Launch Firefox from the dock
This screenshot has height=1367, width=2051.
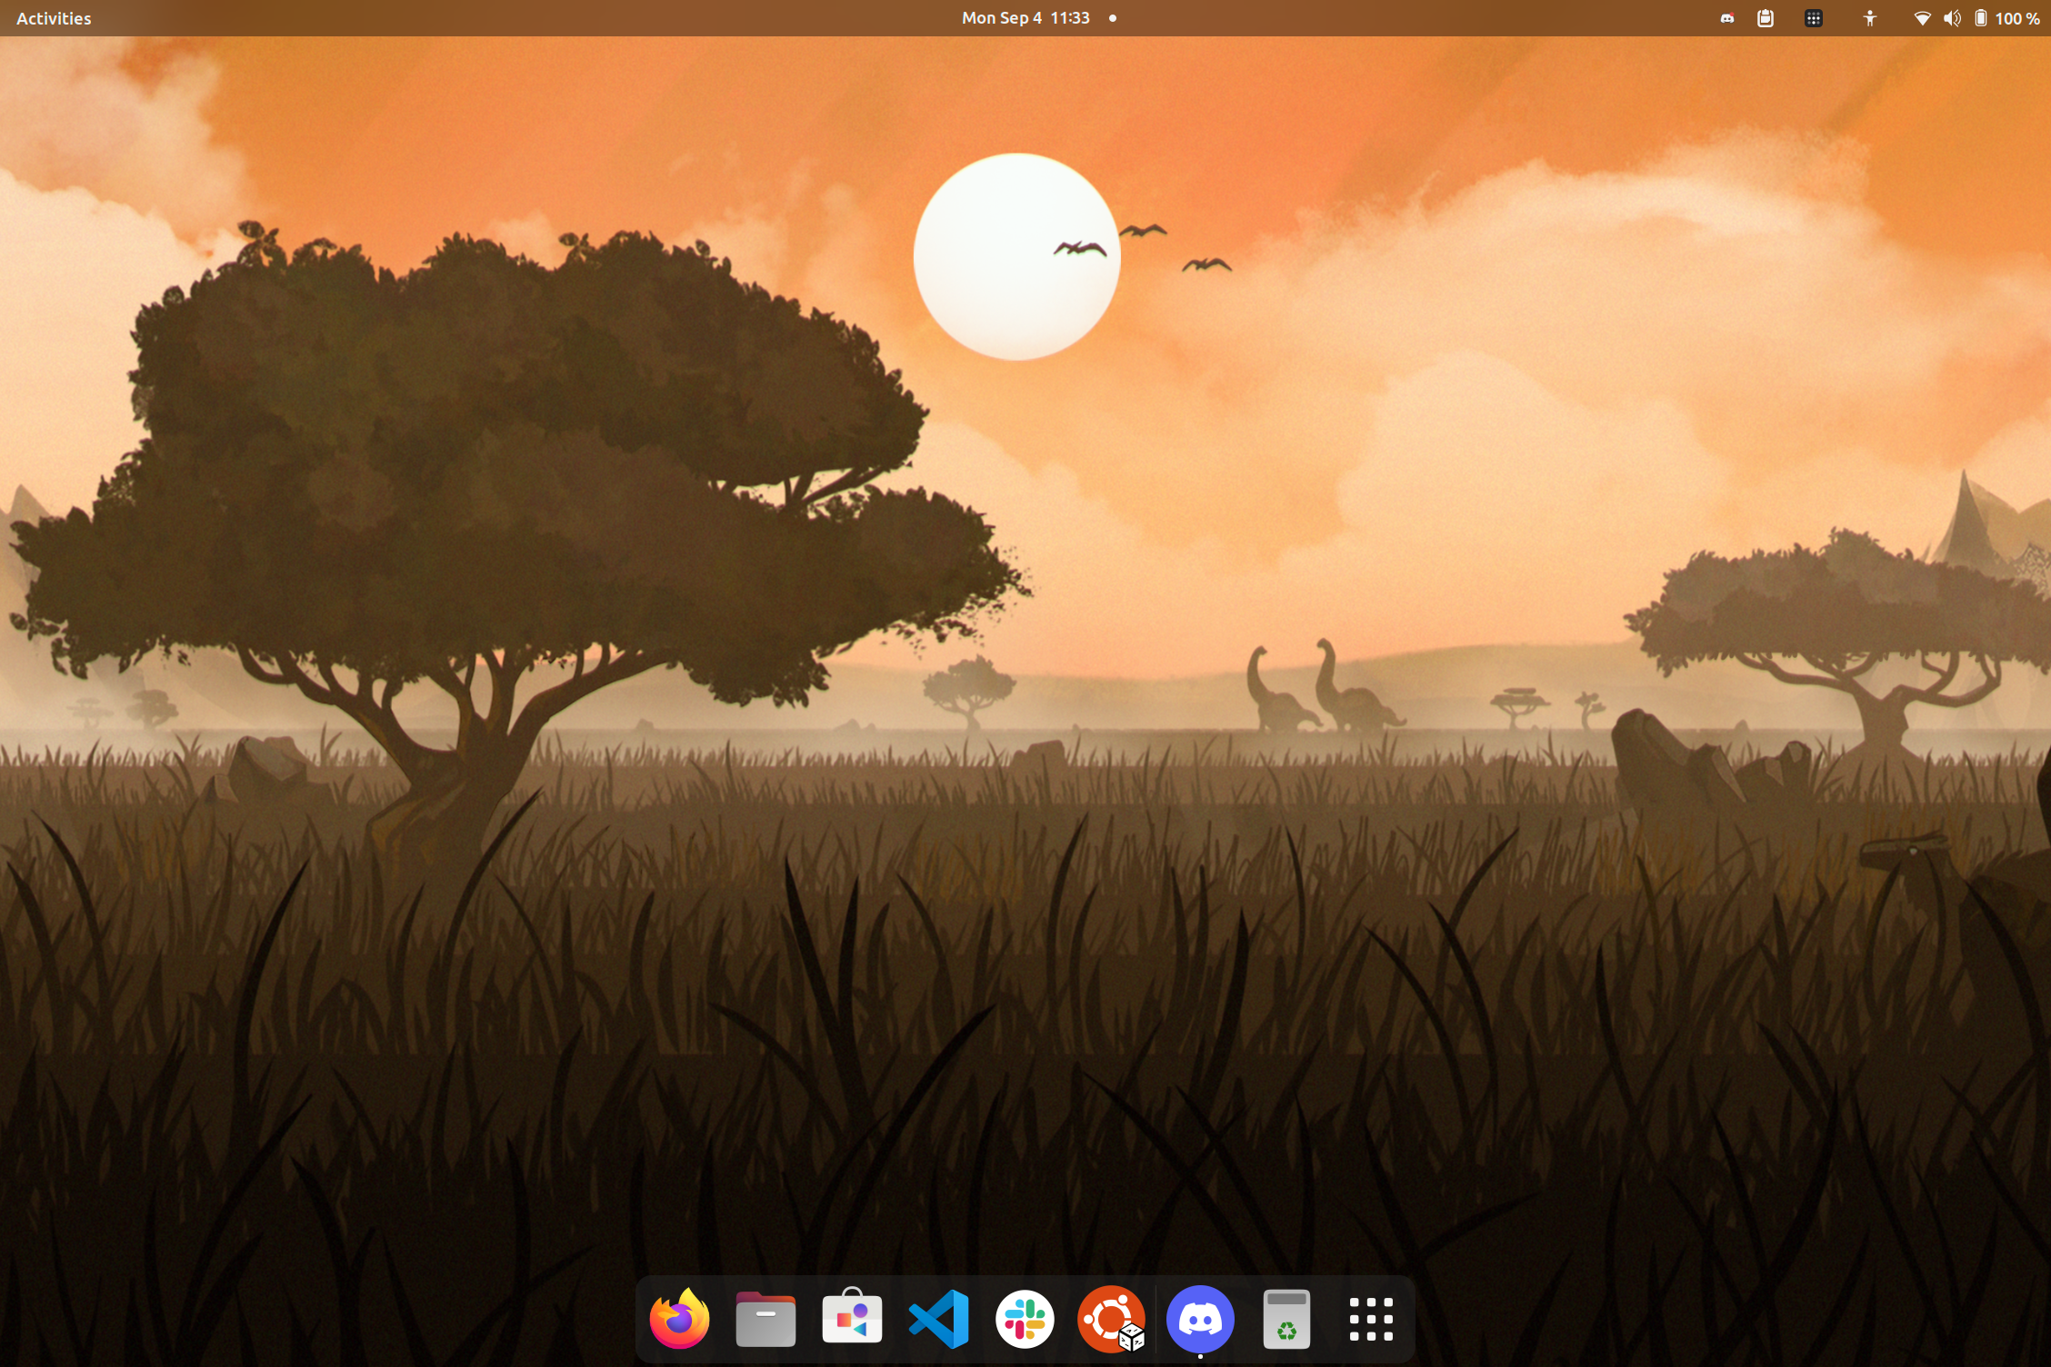(x=679, y=1319)
